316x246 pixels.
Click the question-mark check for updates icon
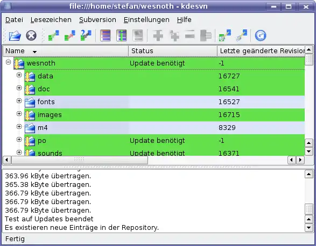click(x=86, y=35)
